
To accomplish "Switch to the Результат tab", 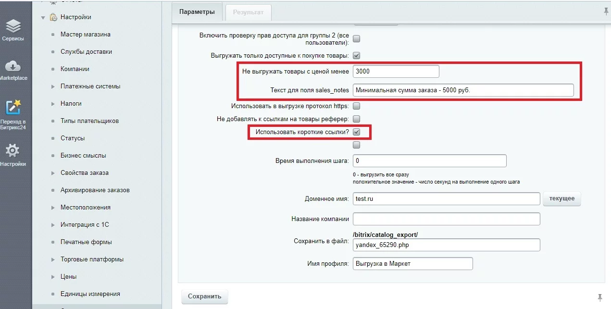I will tap(248, 12).
